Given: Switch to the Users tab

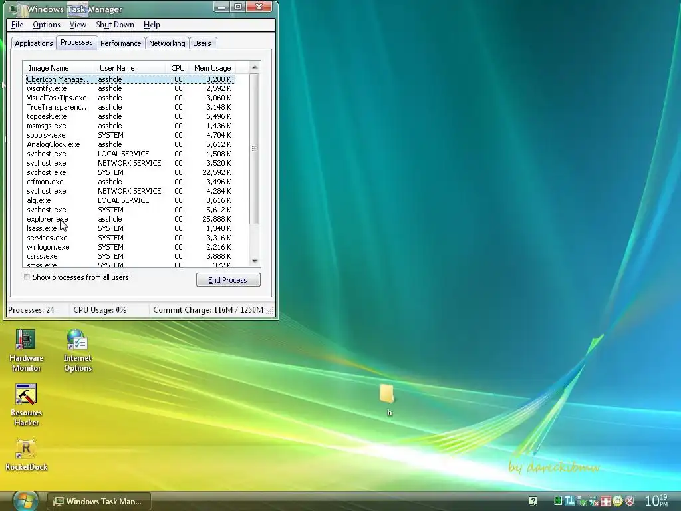Looking at the screenshot, I should pyautogui.click(x=202, y=43).
